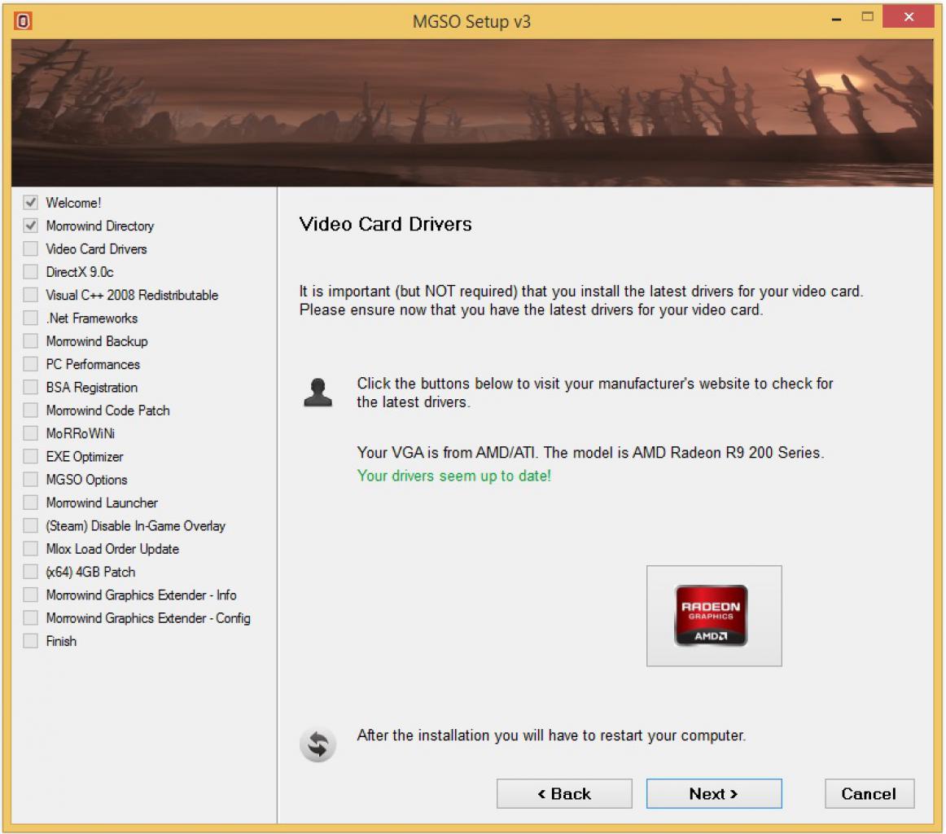Screen dimensions: 946x834
Task: Toggle the Morrowind Directory checkbox
Action: pos(30,225)
